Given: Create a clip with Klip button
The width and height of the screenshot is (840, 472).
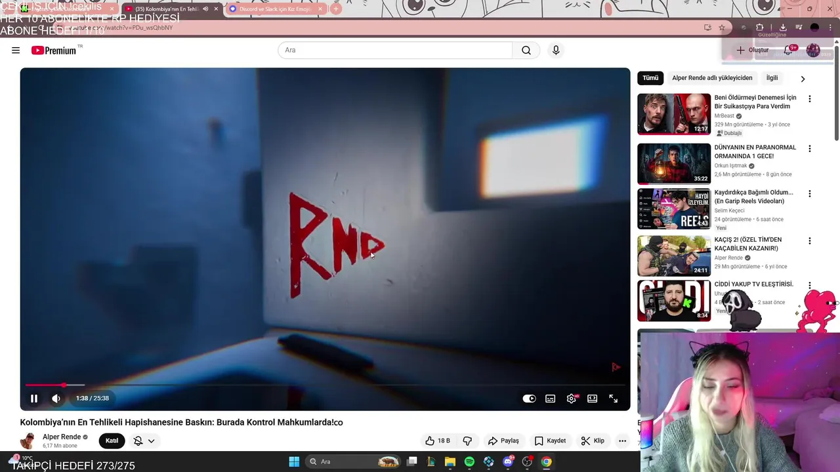Looking at the screenshot, I should coord(593,441).
